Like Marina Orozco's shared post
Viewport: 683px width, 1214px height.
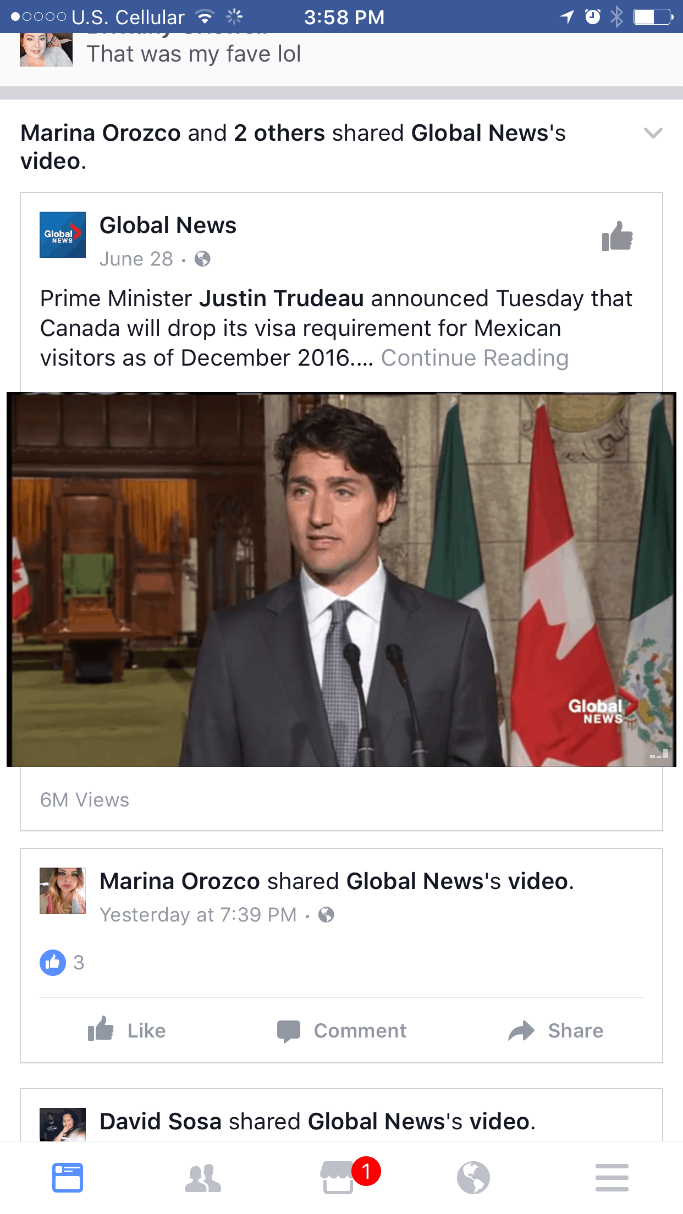click(x=127, y=1030)
